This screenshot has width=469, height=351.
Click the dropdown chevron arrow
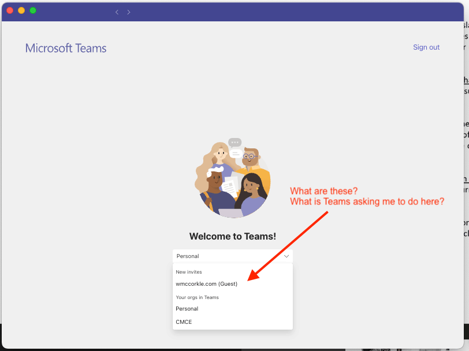286,256
